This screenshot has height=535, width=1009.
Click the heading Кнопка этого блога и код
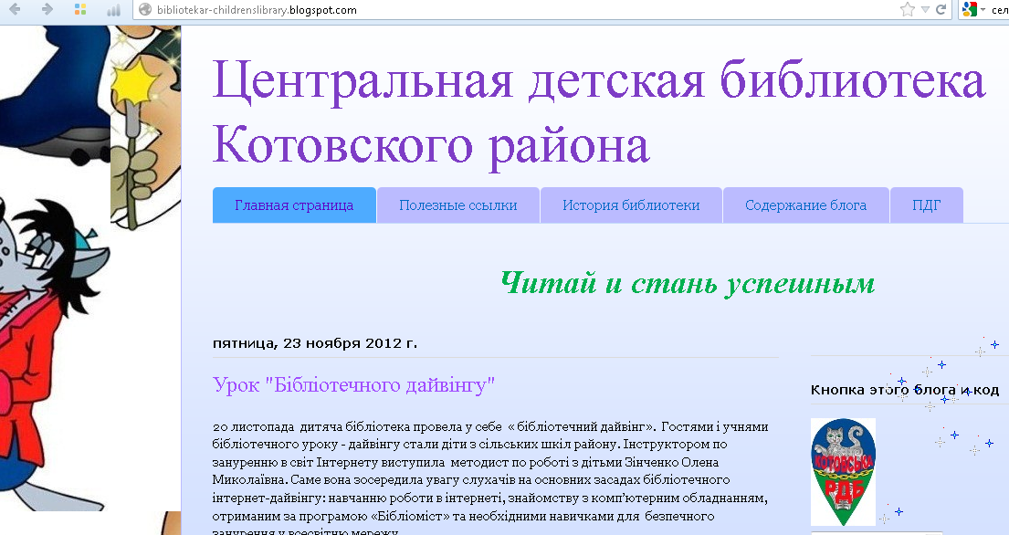coord(905,390)
